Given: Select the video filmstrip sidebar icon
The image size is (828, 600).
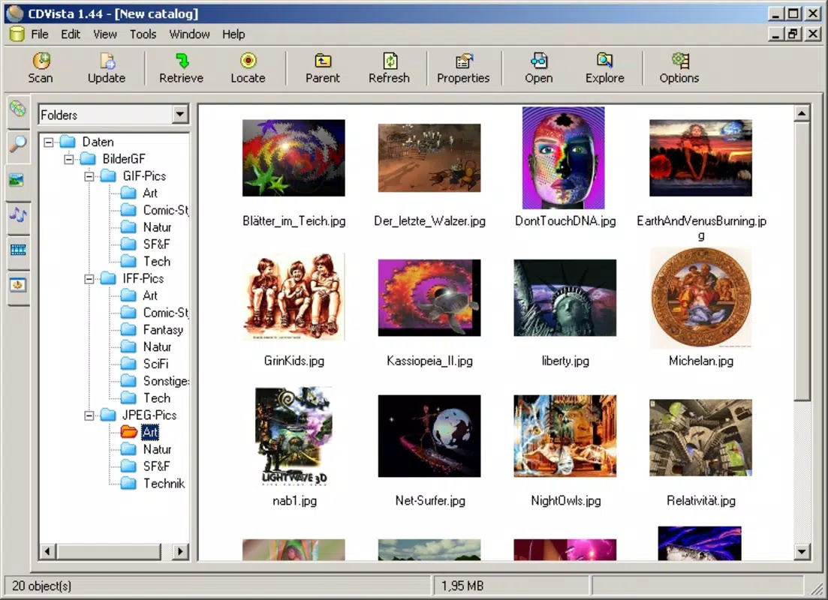Looking at the screenshot, I should pyautogui.click(x=17, y=250).
